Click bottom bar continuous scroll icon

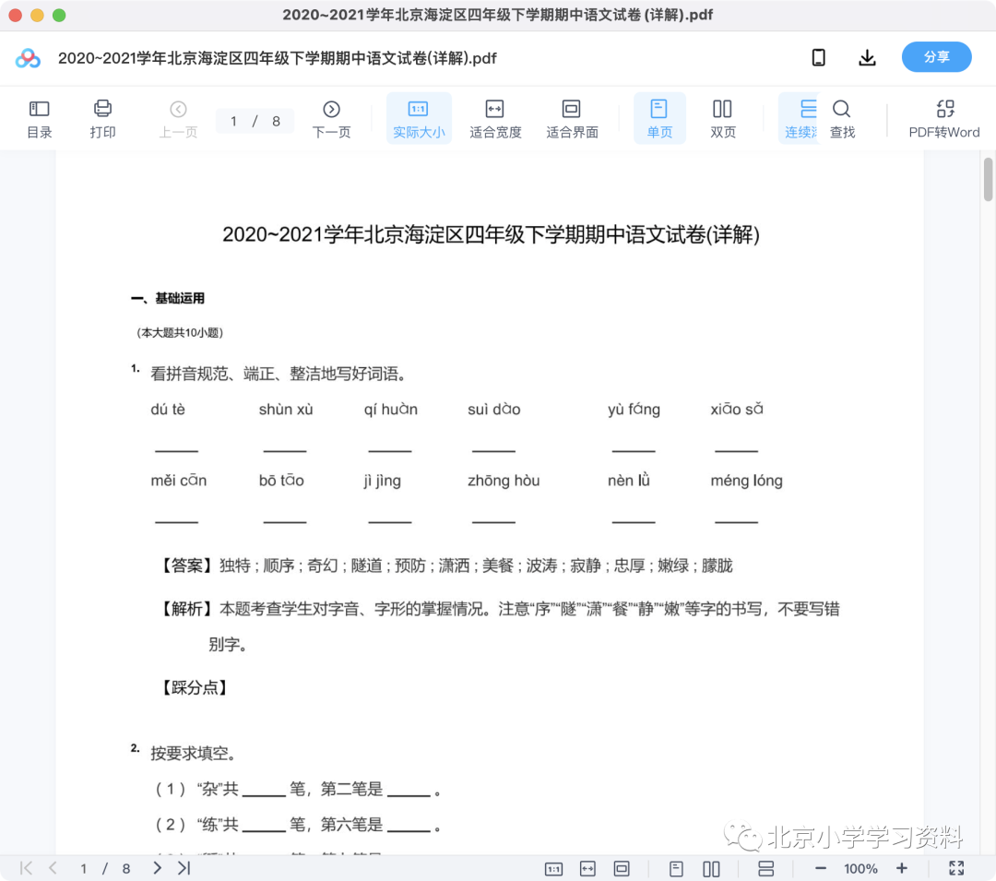coord(766,869)
